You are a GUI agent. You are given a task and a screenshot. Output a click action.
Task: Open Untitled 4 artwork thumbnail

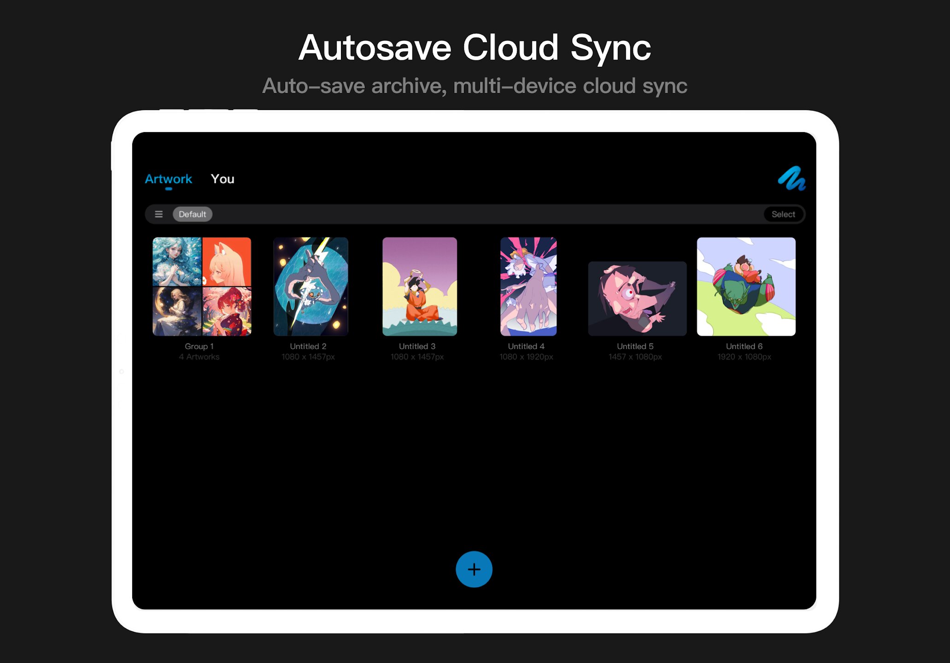click(x=528, y=286)
